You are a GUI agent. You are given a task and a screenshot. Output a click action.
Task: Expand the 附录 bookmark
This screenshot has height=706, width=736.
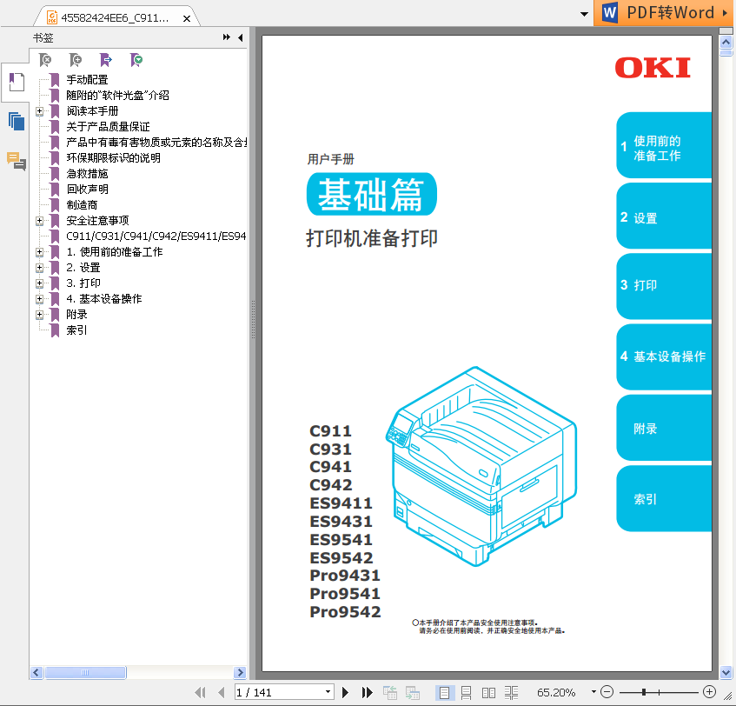[x=39, y=315]
